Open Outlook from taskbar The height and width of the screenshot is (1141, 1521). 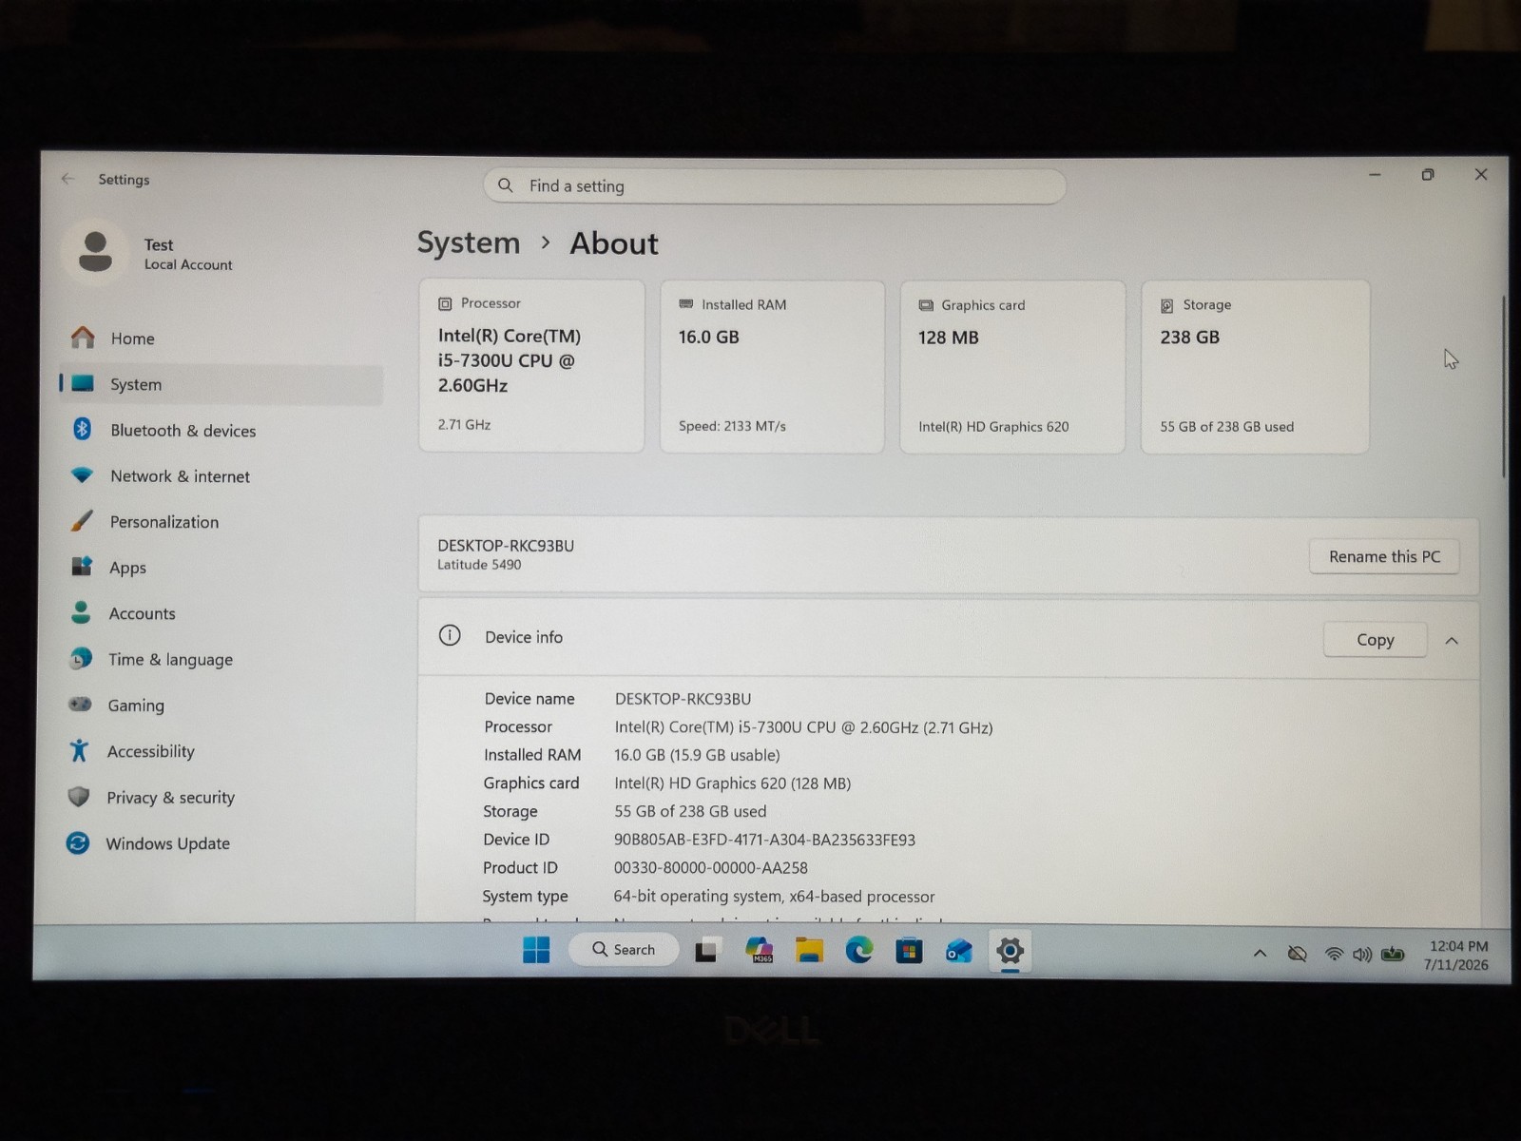click(x=959, y=950)
